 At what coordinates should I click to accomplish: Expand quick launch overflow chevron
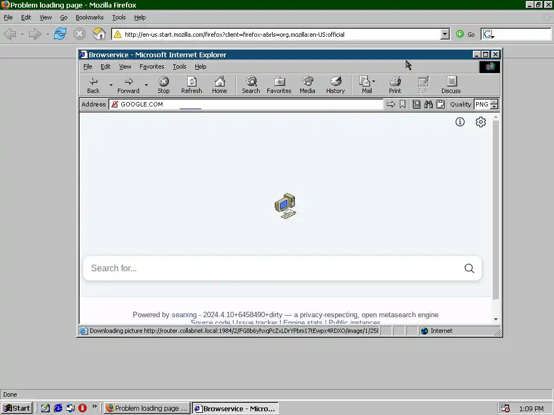pos(94,406)
